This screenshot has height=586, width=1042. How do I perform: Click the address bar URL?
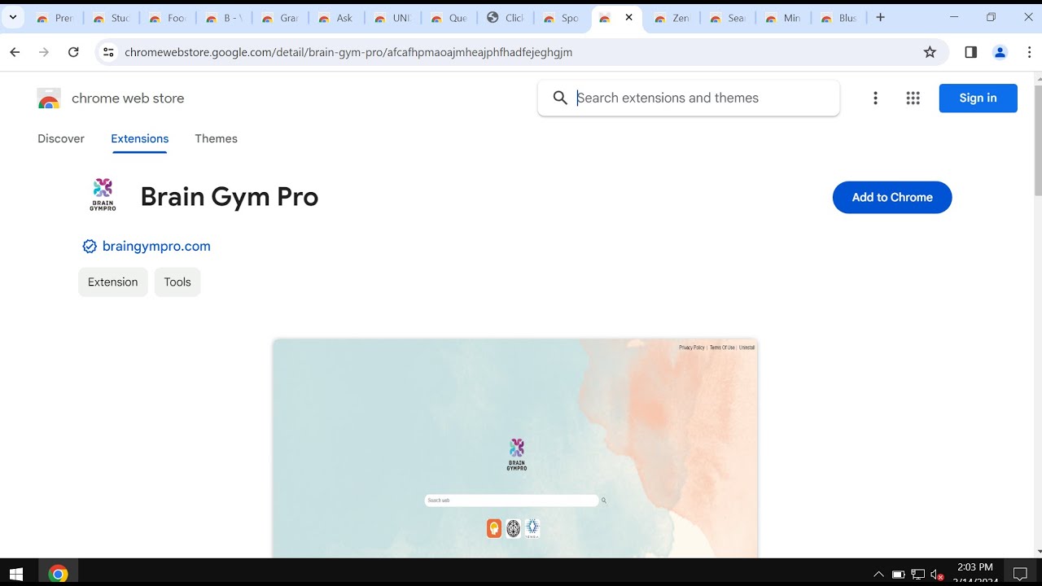[x=348, y=52]
